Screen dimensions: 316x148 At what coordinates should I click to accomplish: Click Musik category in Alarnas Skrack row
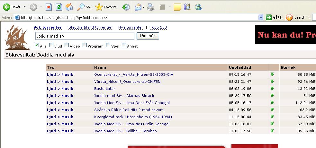pyautogui.click(x=67, y=96)
